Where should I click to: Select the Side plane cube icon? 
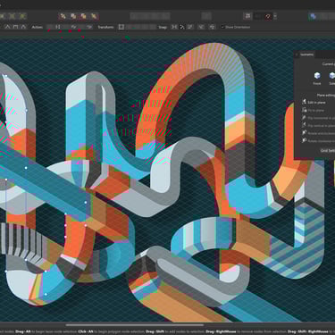(x=332, y=75)
